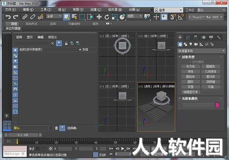Click the pink object color swatch
Image resolution: width=229 pixels, height=160 pixels.
click(217, 105)
